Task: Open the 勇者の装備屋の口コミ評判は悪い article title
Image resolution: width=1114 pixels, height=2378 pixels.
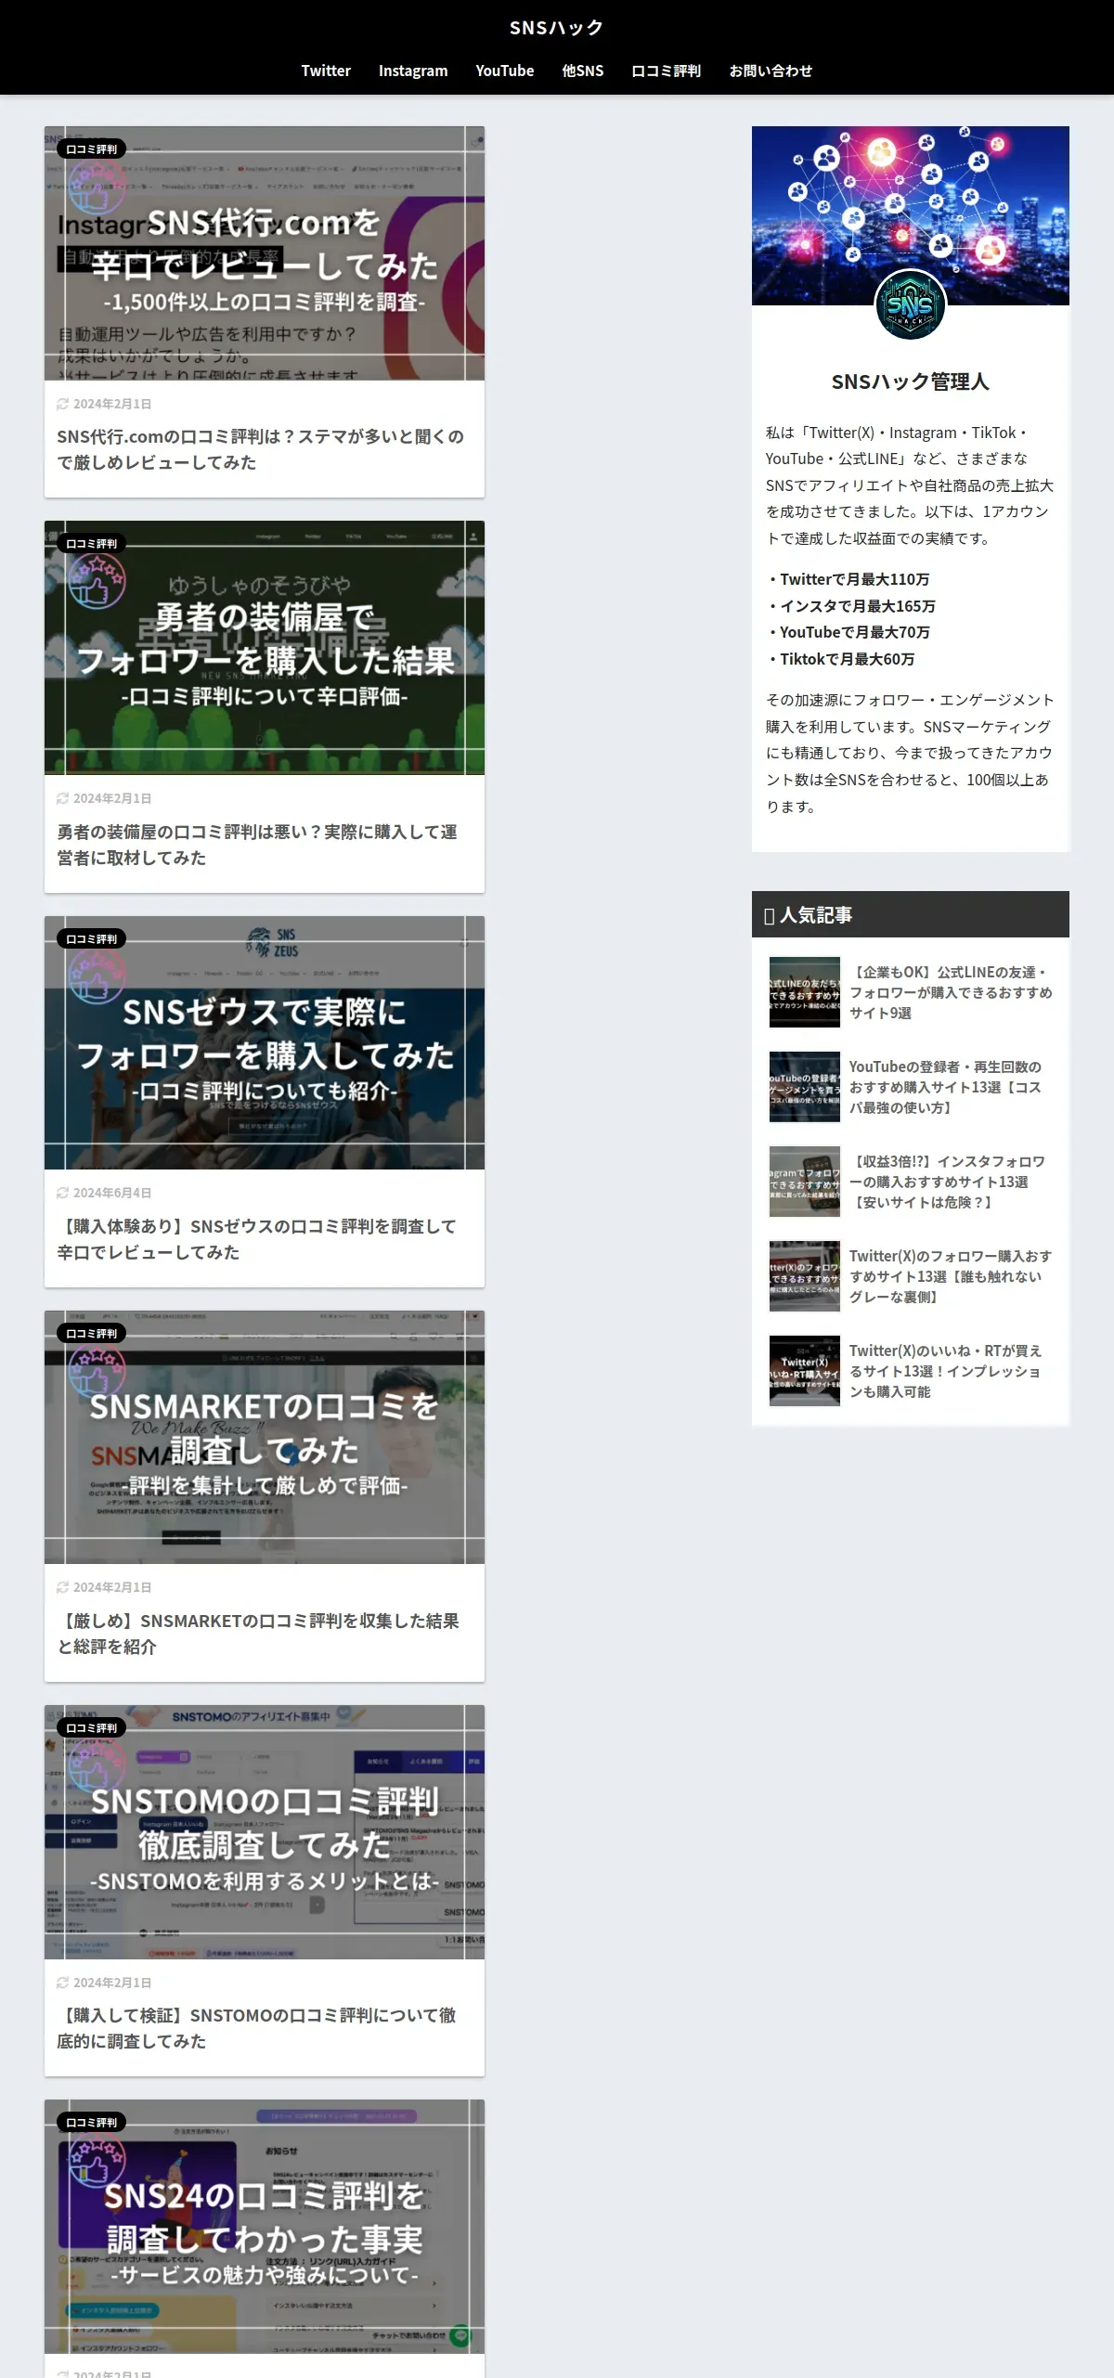Action: click(x=257, y=845)
